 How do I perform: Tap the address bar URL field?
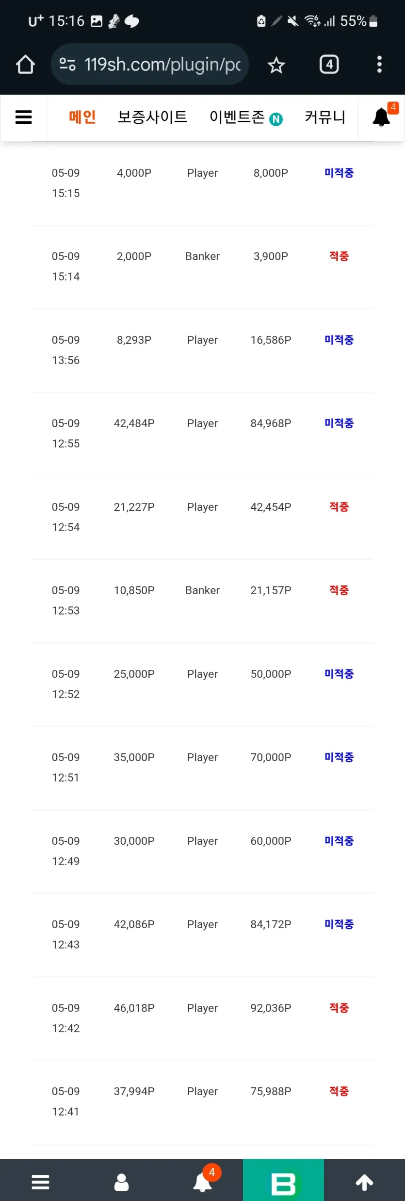[x=150, y=64]
